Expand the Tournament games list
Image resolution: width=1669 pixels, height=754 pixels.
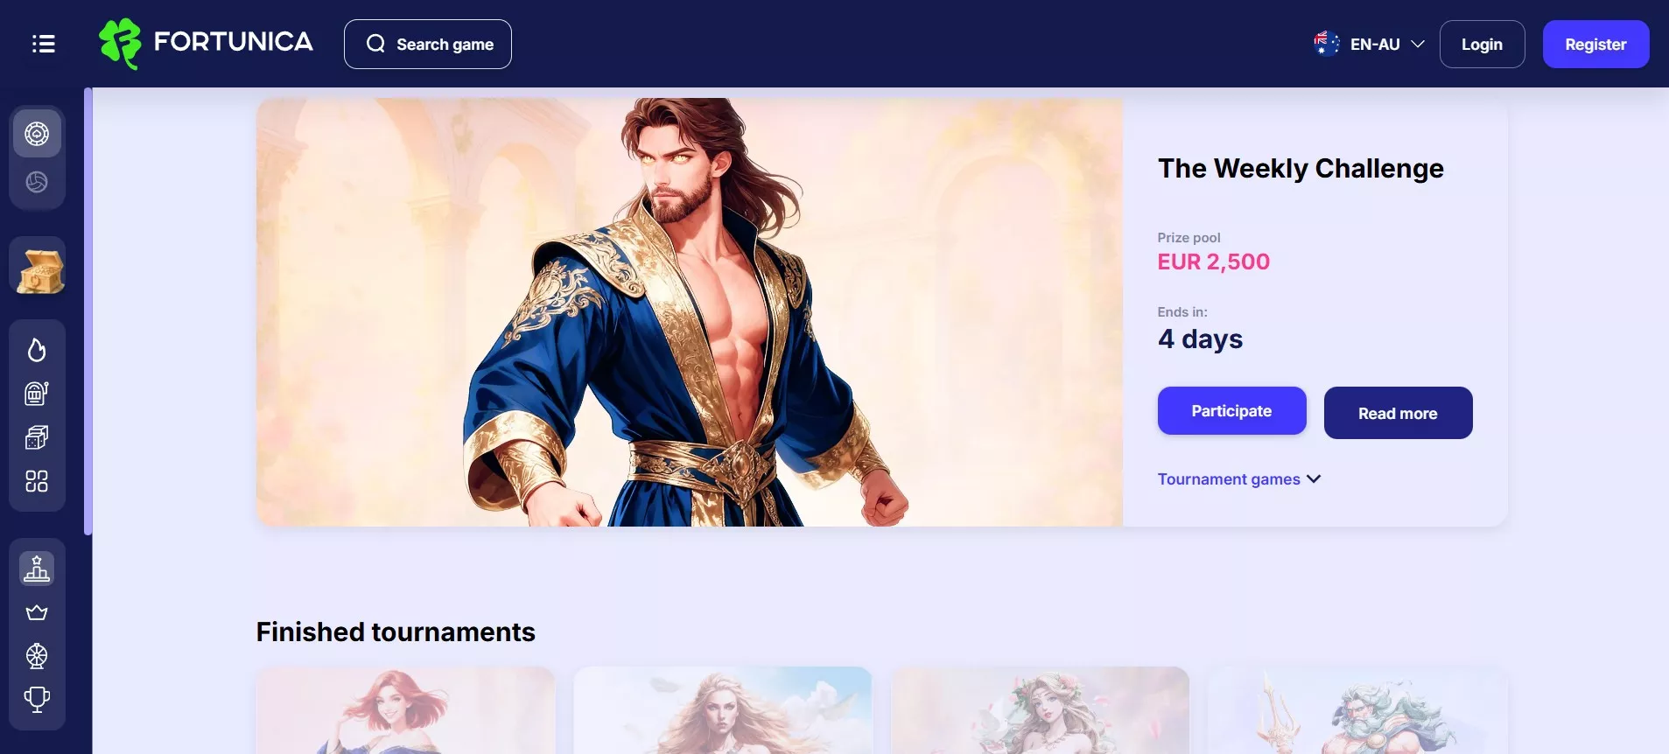1239,479
